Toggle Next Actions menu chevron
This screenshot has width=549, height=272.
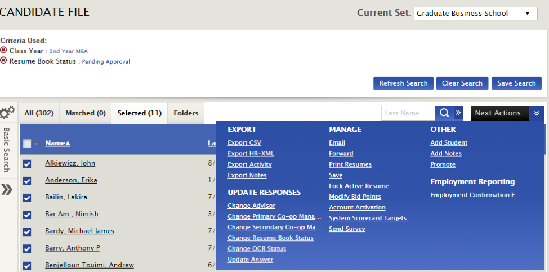pyautogui.click(x=537, y=113)
